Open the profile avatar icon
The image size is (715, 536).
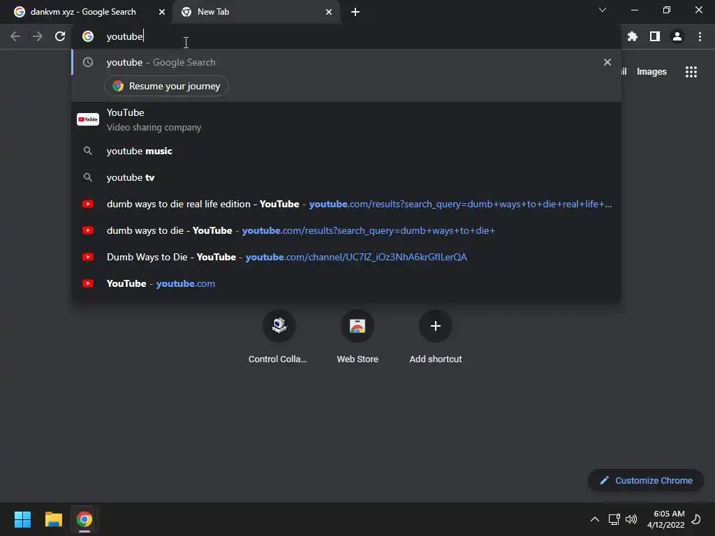coord(677,36)
